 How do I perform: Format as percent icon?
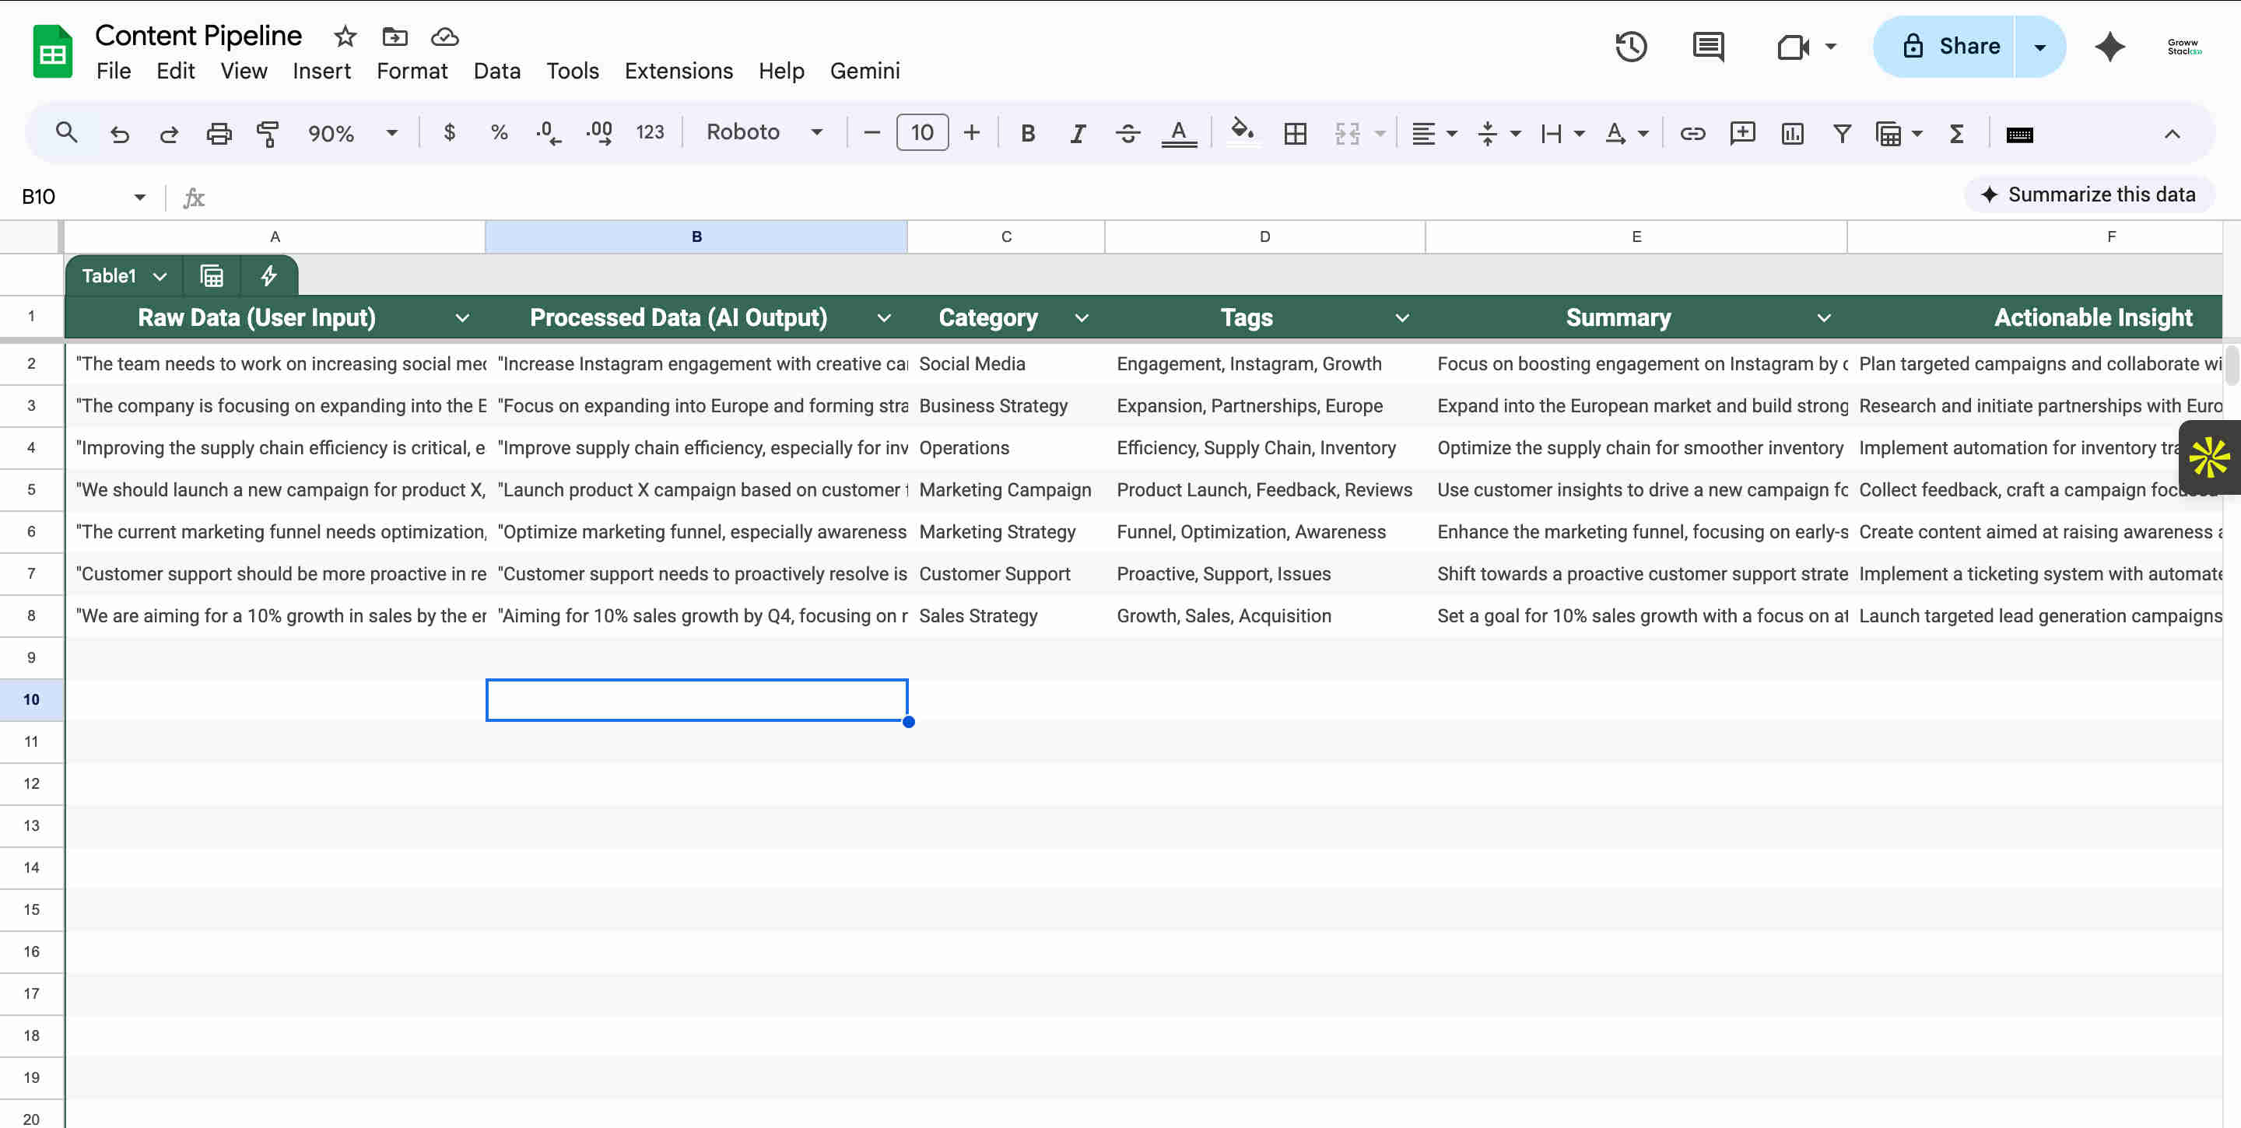click(x=499, y=132)
